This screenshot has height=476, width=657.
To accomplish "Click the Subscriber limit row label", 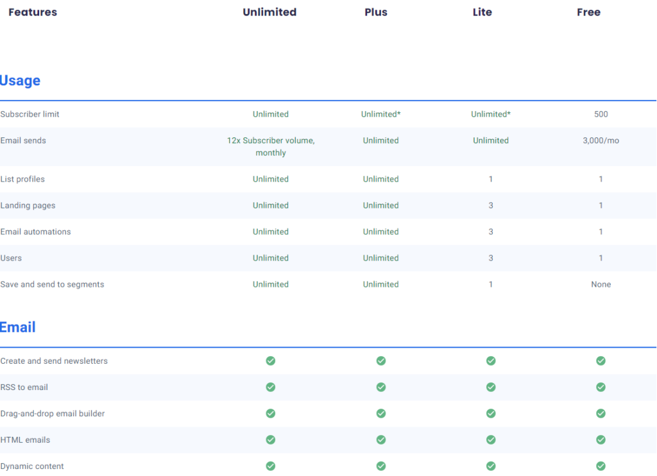I will pyautogui.click(x=30, y=114).
